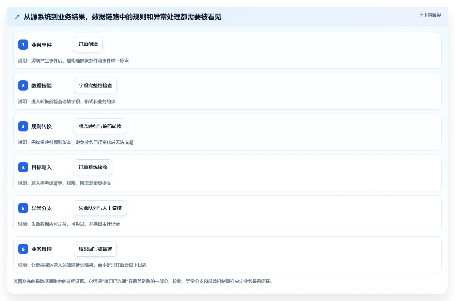Select step number 4 badge
The height and width of the screenshot is (301, 455).
[23, 167]
